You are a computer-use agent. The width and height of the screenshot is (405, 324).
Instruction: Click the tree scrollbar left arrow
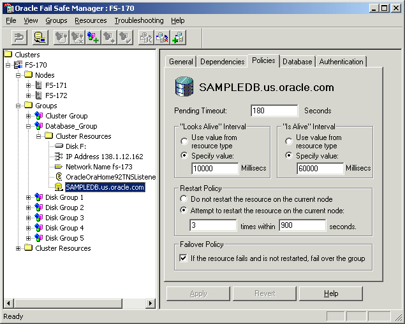tap(9, 303)
